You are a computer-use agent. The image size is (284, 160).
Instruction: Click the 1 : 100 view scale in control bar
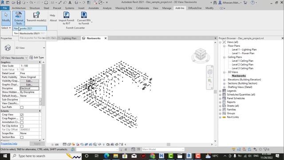tap(55, 144)
